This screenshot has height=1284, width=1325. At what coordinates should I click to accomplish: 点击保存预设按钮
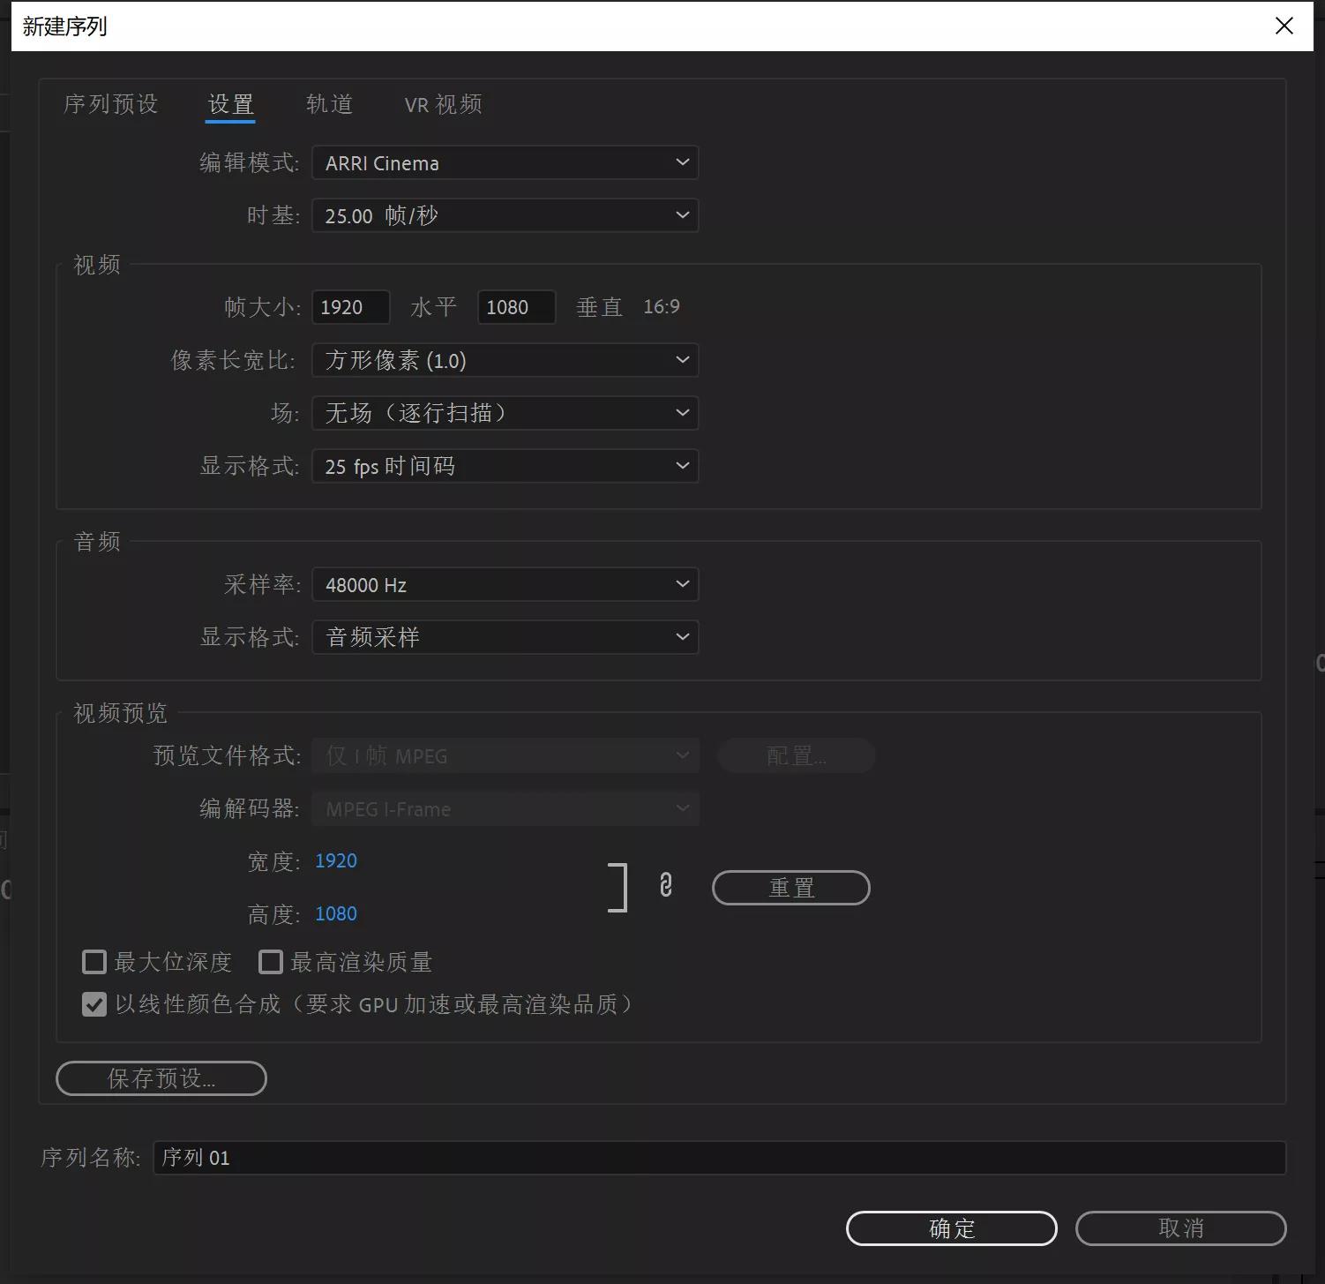pos(161,1078)
